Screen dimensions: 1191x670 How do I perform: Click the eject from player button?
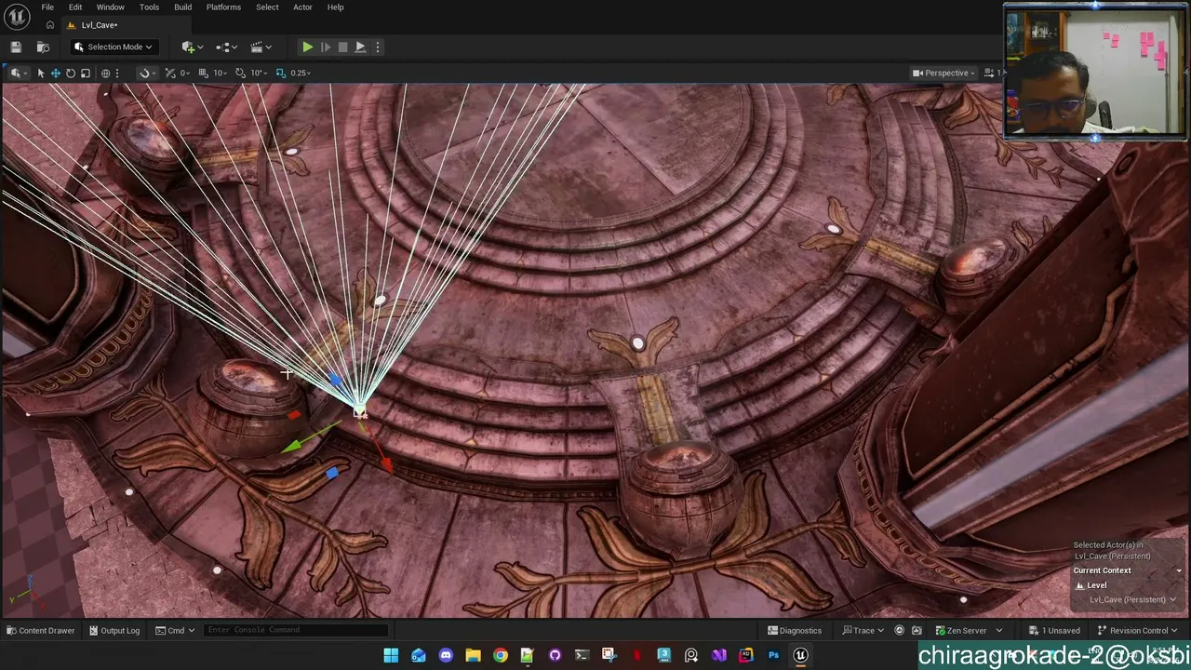360,47
